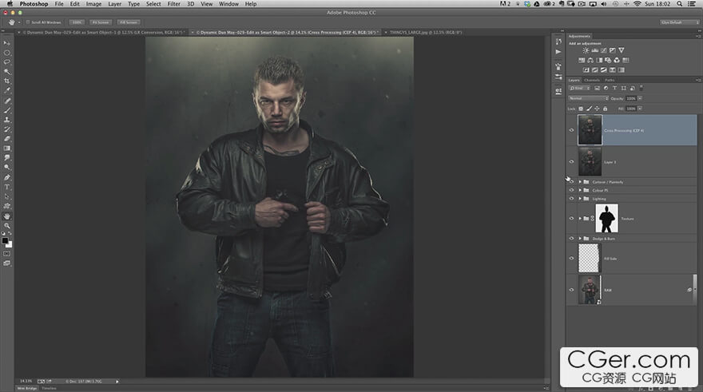Image resolution: width=703 pixels, height=392 pixels.
Task: Select the Brush tool
Action: (x=6, y=110)
